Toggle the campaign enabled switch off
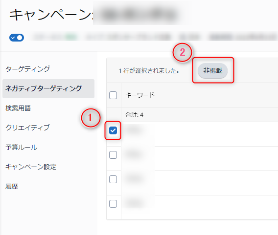This screenshot has height=235, width=278. [x=17, y=38]
